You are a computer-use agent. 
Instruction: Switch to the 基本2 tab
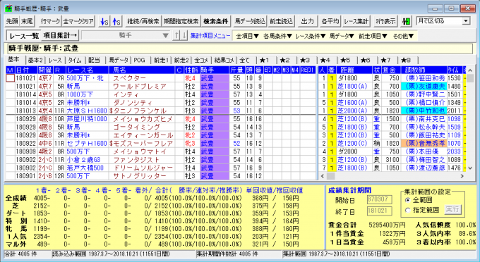coord(35,60)
